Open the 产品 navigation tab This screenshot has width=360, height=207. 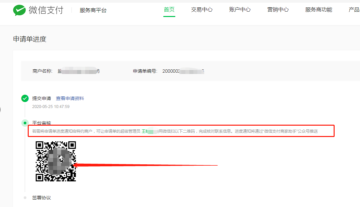354,10
